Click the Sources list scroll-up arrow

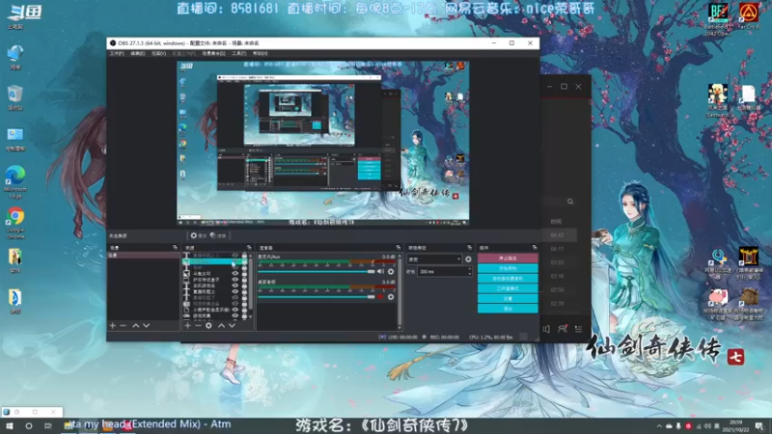click(x=251, y=256)
